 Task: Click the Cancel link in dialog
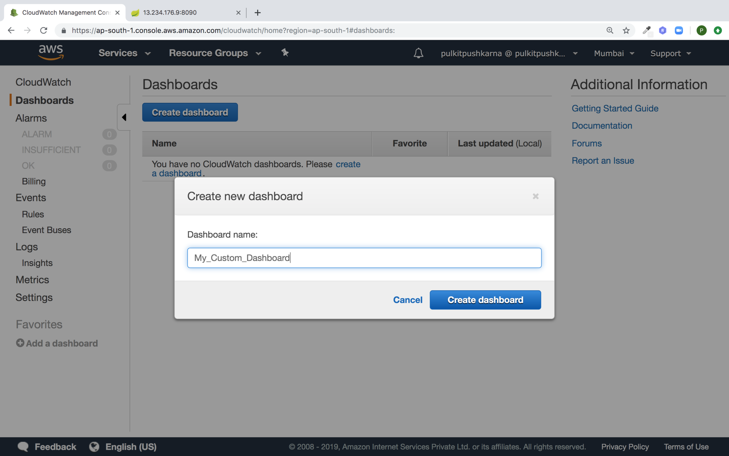(x=407, y=300)
